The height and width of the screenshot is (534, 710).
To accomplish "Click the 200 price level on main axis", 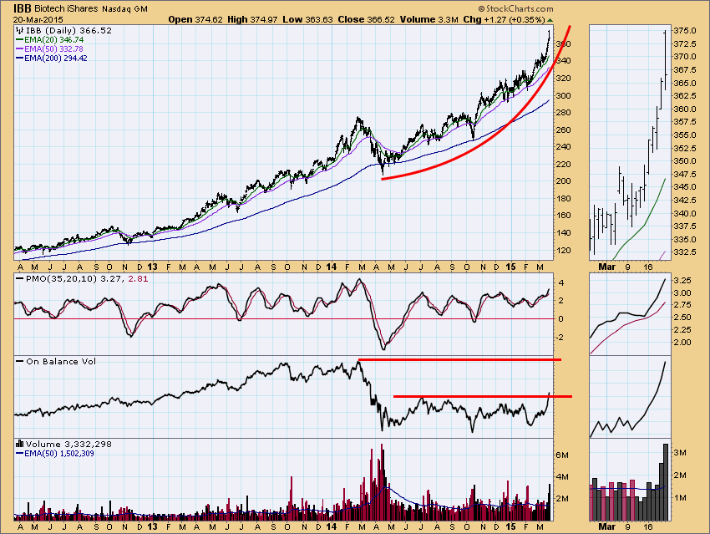I will point(564,181).
